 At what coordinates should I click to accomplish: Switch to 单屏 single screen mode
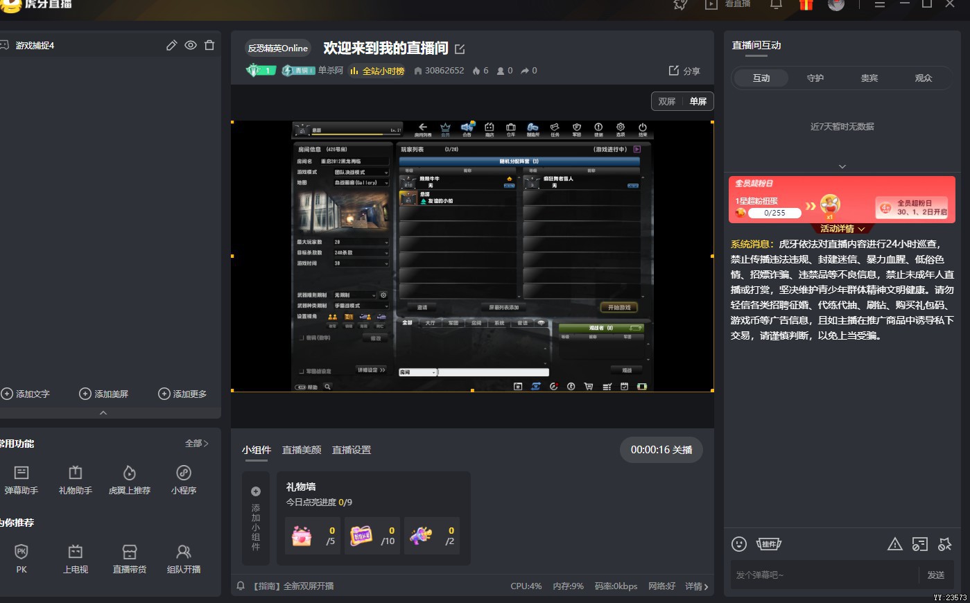698,101
